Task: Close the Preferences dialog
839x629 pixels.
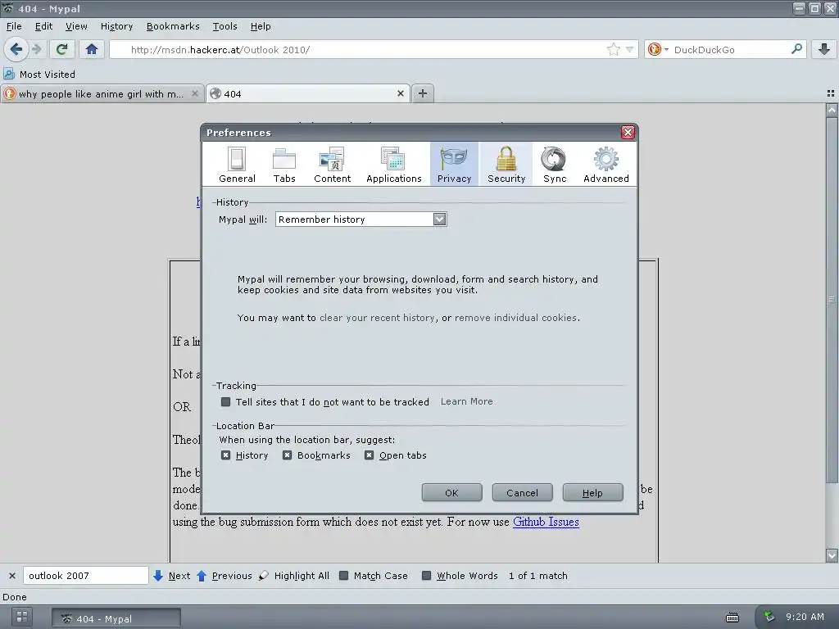Action: tap(628, 132)
